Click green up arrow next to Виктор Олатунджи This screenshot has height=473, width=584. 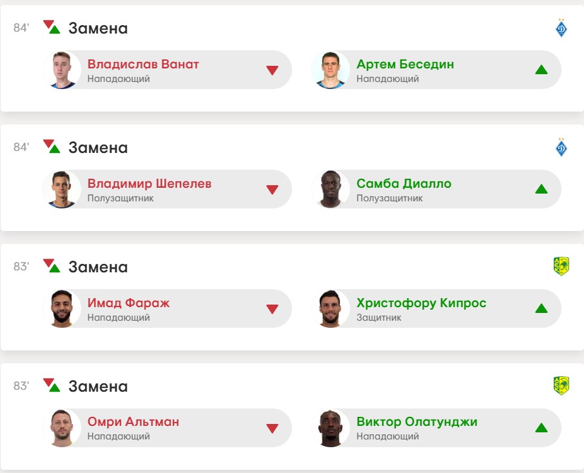click(x=541, y=428)
